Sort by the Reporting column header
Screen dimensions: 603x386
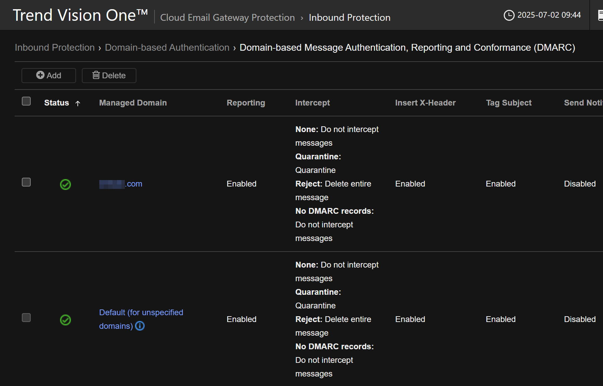click(x=246, y=103)
